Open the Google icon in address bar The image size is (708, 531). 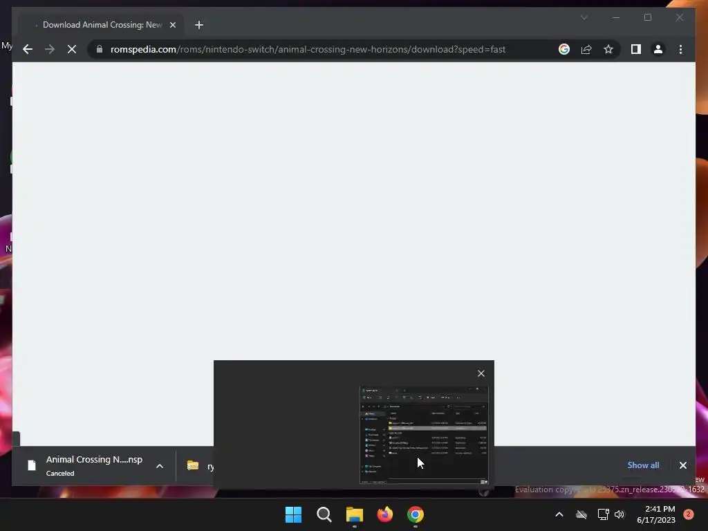click(x=564, y=49)
